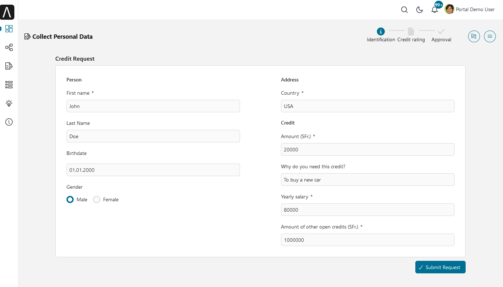Click the Submit Request button
The image size is (503, 287).
(440, 267)
